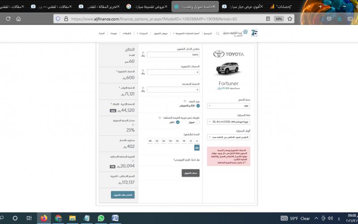
Task: Show the sidebar panel icon in toolbar
Action: pyautogui.click(x=350, y=19)
